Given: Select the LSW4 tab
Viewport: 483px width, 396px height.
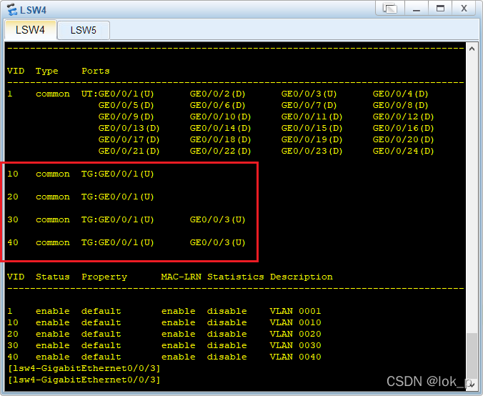Looking at the screenshot, I should click(x=30, y=30).
